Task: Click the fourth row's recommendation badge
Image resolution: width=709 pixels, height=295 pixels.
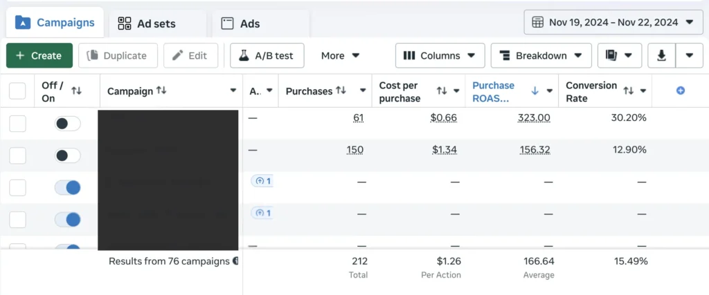Action: tap(262, 213)
